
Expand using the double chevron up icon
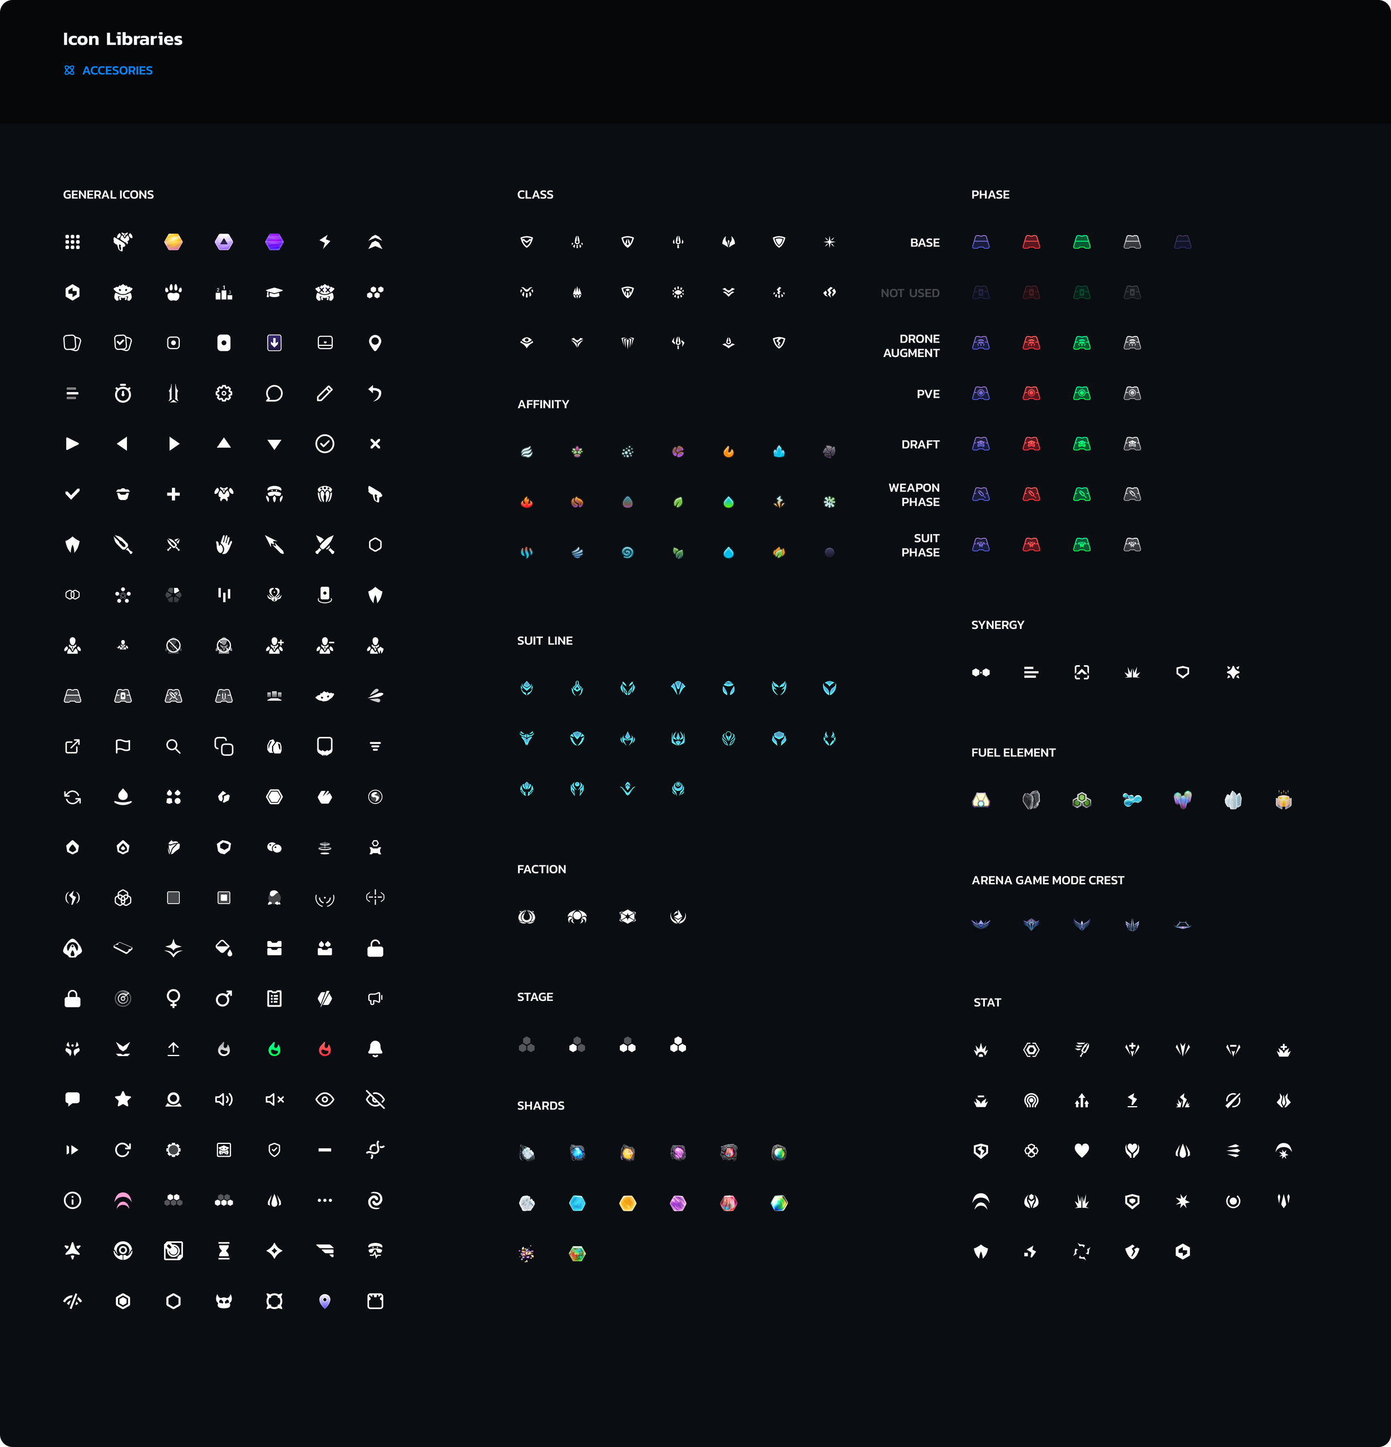[x=375, y=242]
